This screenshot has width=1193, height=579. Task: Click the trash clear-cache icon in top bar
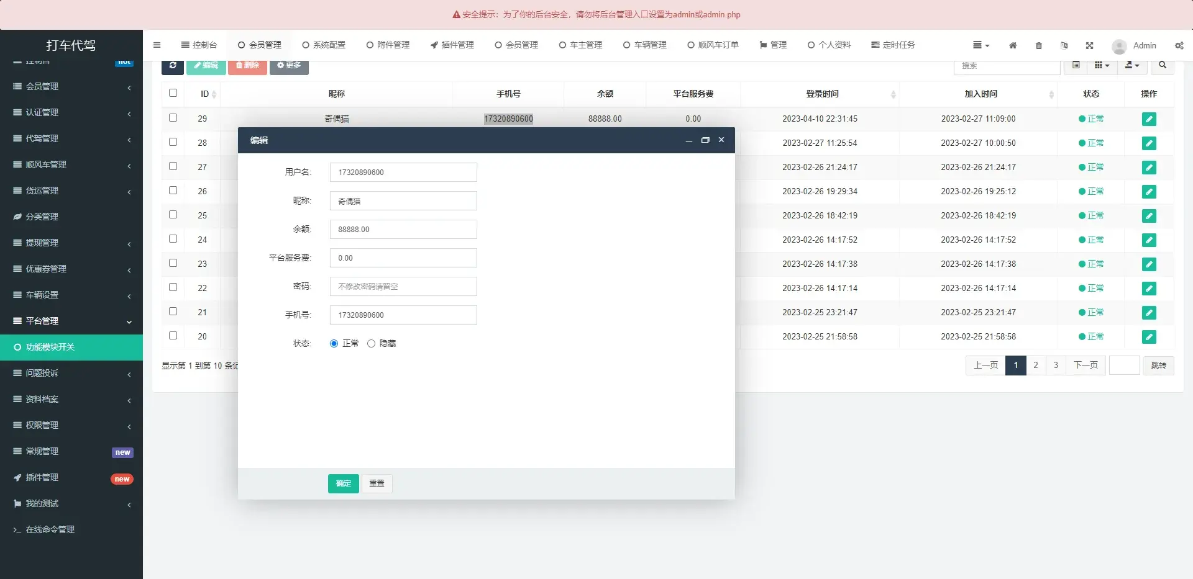tap(1038, 45)
